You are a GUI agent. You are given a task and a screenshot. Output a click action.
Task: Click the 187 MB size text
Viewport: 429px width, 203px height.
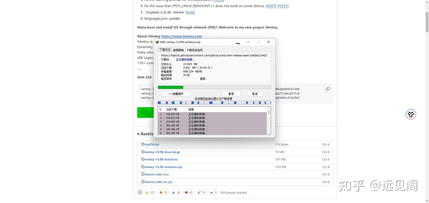[x=280, y=159]
